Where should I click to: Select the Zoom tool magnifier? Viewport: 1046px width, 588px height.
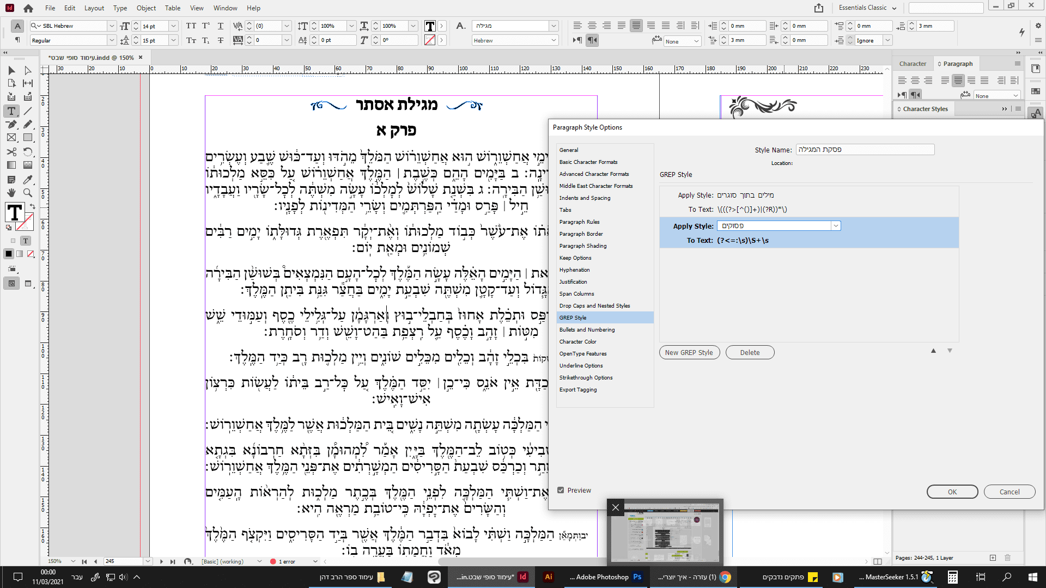(28, 193)
